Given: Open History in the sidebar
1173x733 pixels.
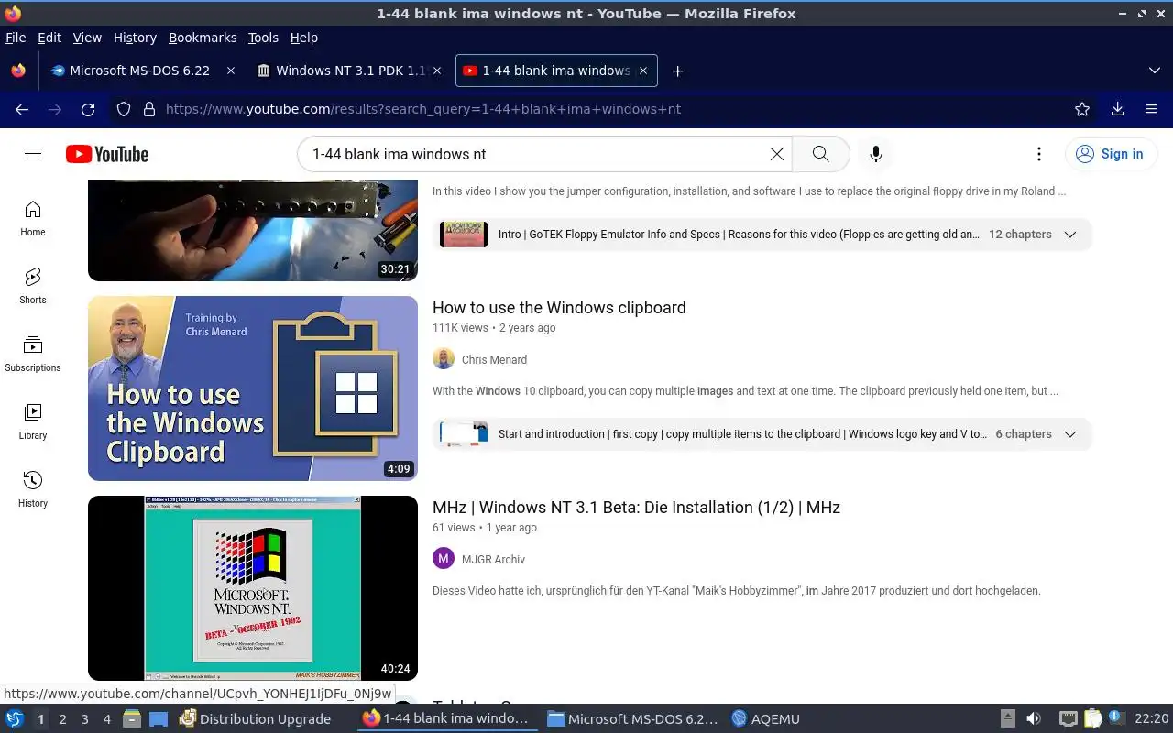Looking at the screenshot, I should pyautogui.click(x=33, y=489).
